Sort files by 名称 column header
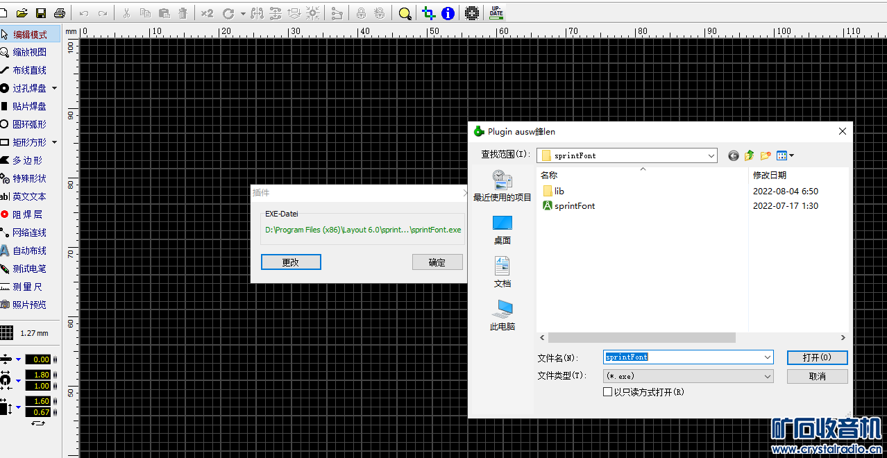Image resolution: width=887 pixels, height=458 pixels. (549, 176)
